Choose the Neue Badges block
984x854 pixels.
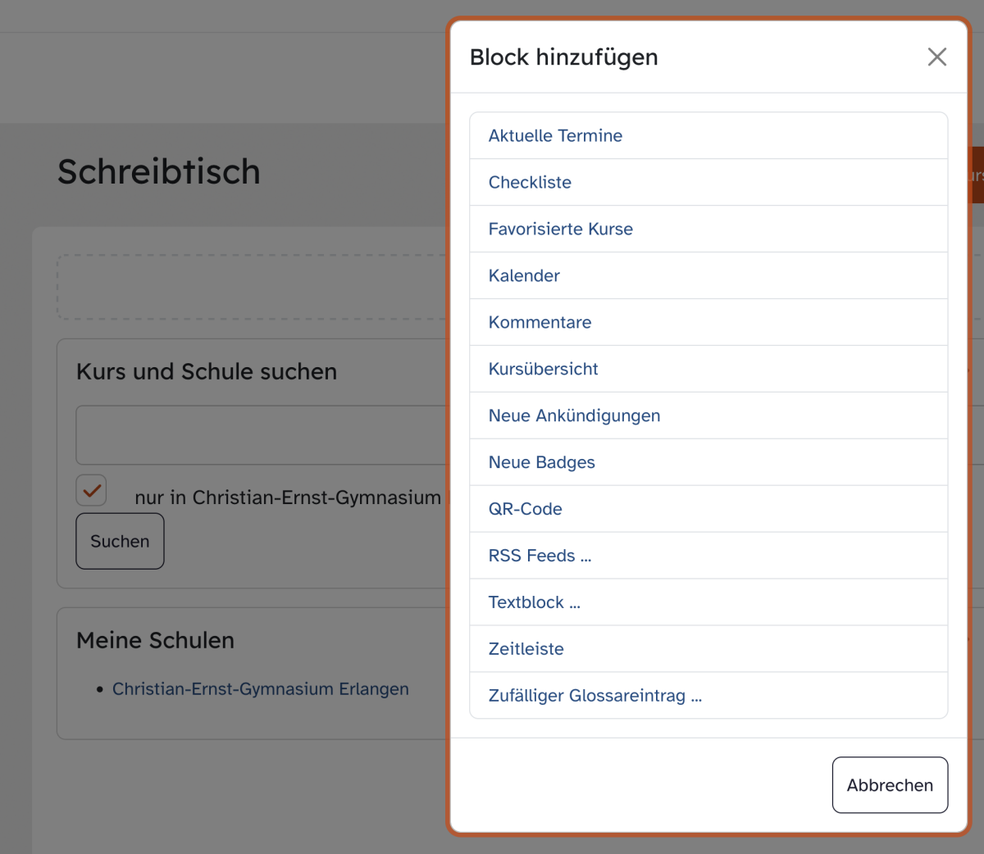[x=541, y=463]
